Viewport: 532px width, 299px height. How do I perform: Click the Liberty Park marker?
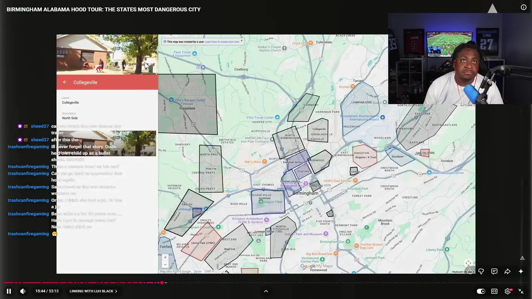tap(447, 250)
